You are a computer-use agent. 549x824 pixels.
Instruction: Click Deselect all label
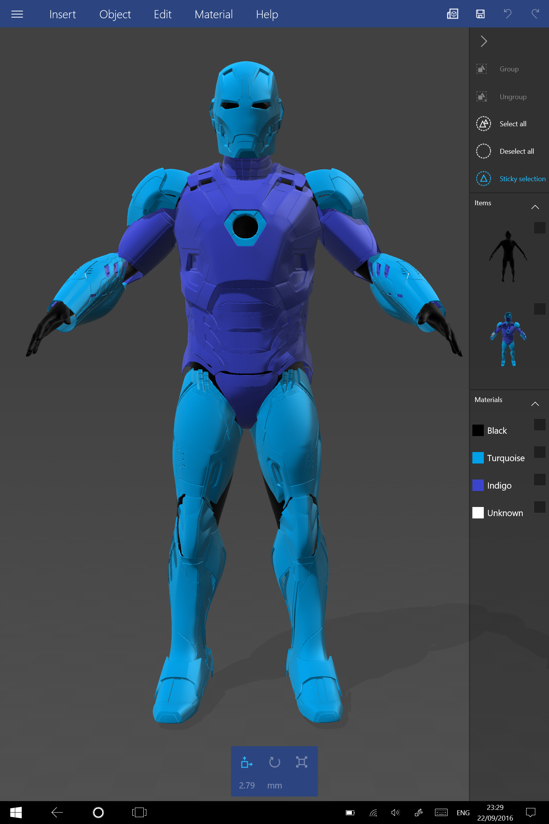[x=517, y=151]
